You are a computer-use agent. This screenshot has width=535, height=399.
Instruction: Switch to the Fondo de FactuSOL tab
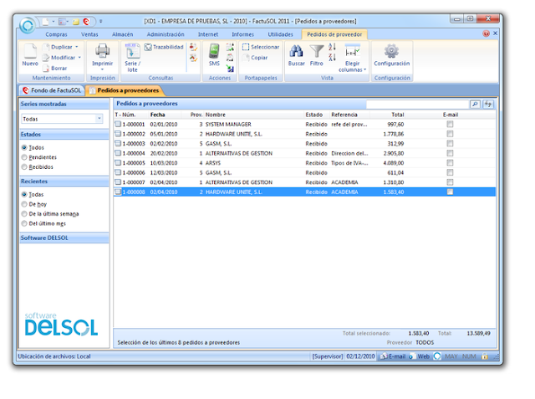pos(52,90)
